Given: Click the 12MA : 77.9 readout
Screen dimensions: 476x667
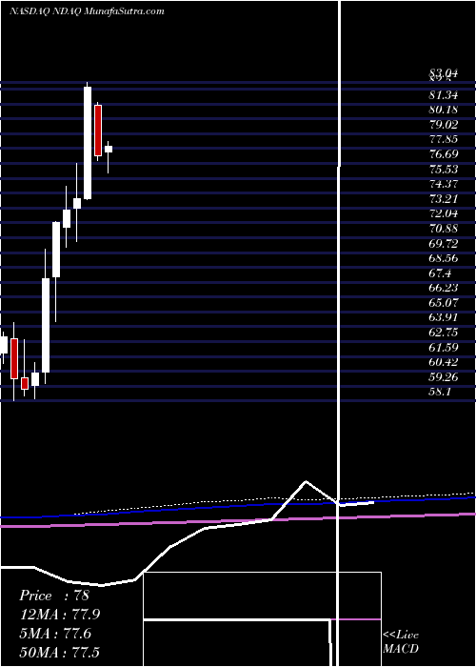Looking at the screenshot, I should point(60,615).
